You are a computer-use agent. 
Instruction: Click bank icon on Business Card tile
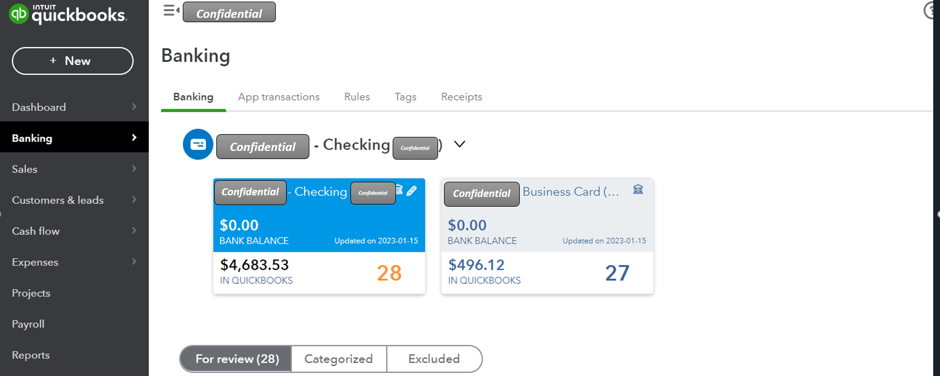pyautogui.click(x=638, y=189)
